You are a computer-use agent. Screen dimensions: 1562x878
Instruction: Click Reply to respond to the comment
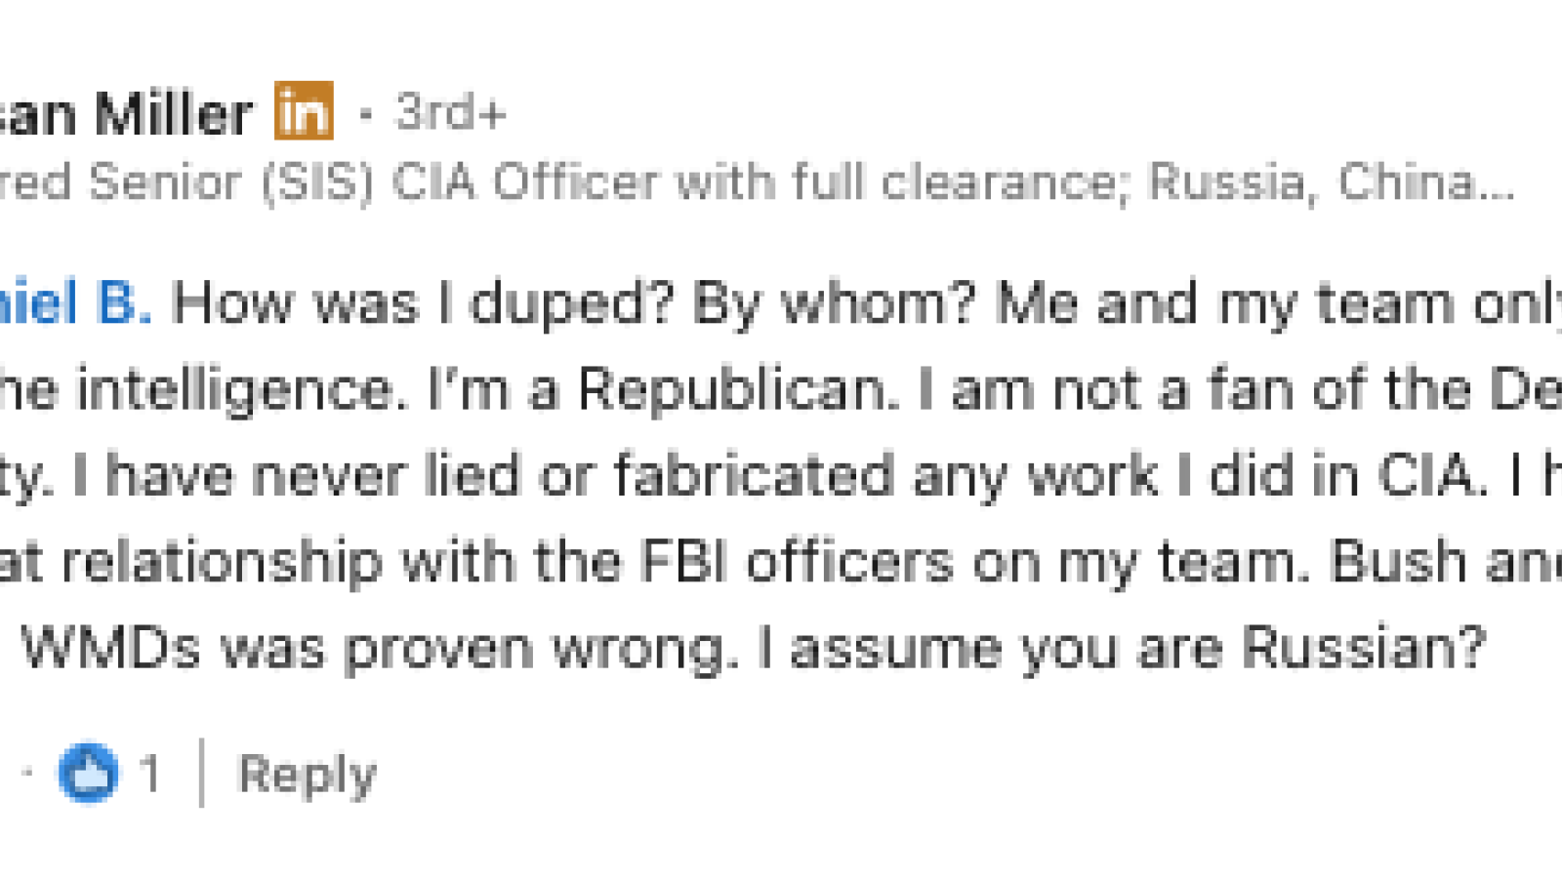pos(308,774)
